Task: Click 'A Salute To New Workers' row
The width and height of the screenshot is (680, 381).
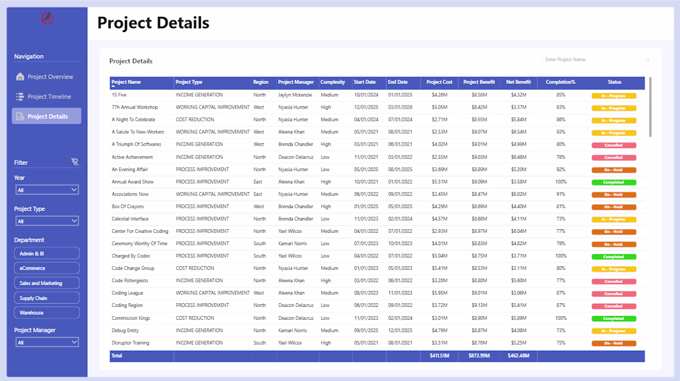Action: (x=377, y=132)
